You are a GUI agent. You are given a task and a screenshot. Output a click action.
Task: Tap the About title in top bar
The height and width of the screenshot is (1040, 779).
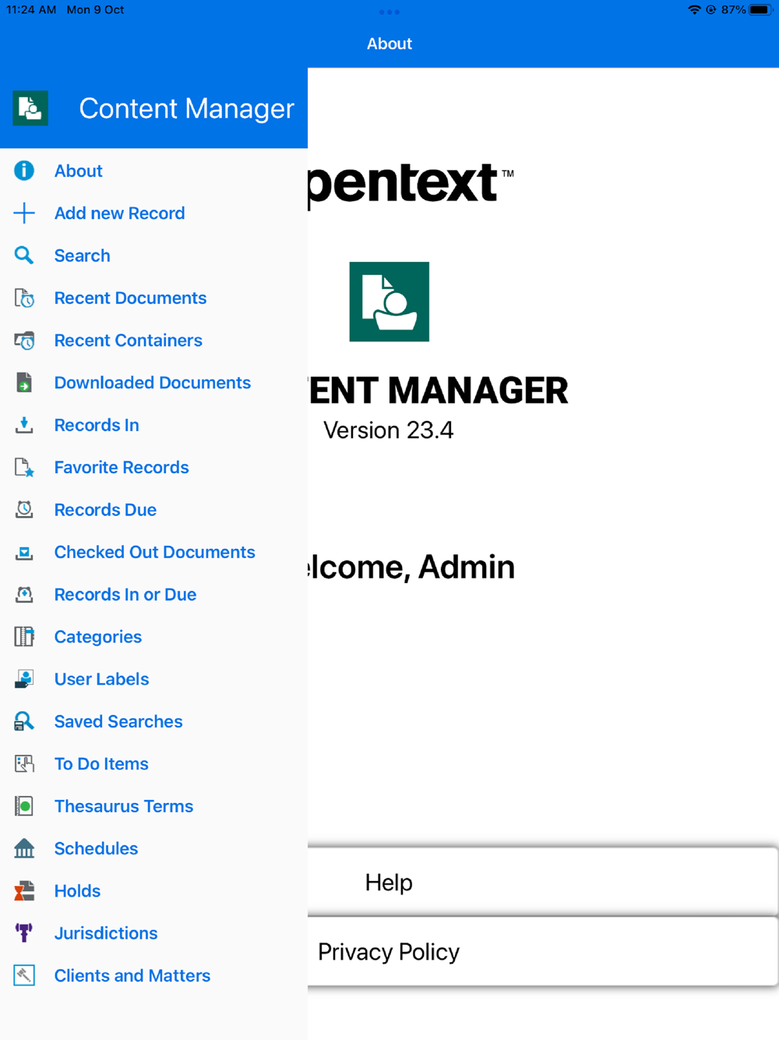point(389,44)
